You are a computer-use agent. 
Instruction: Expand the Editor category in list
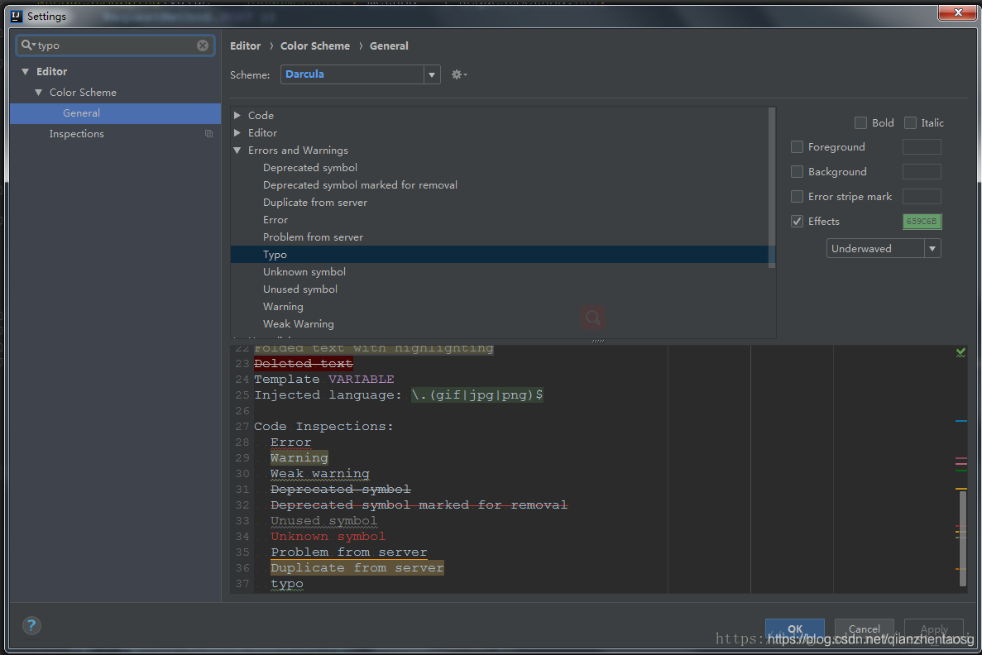click(237, 133)
